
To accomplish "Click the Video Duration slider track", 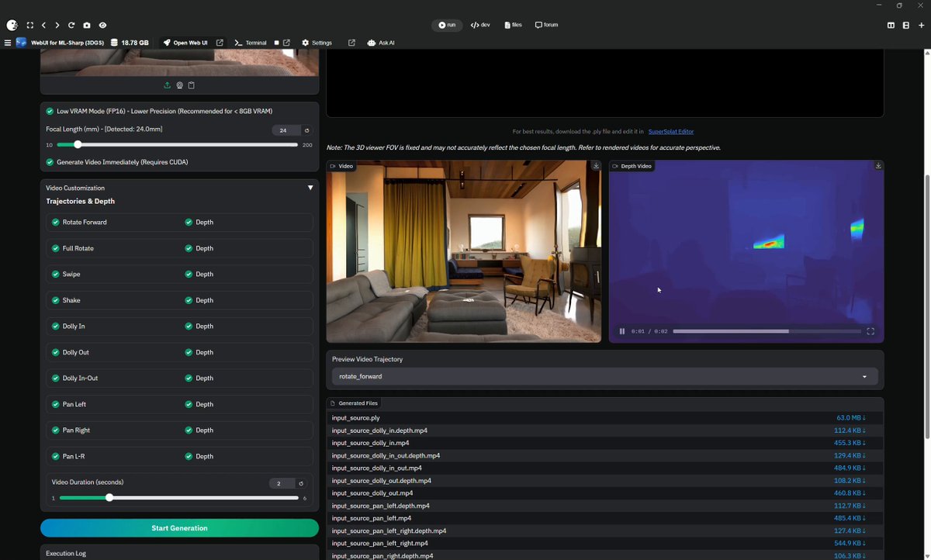I will click(x=179, y=498).
